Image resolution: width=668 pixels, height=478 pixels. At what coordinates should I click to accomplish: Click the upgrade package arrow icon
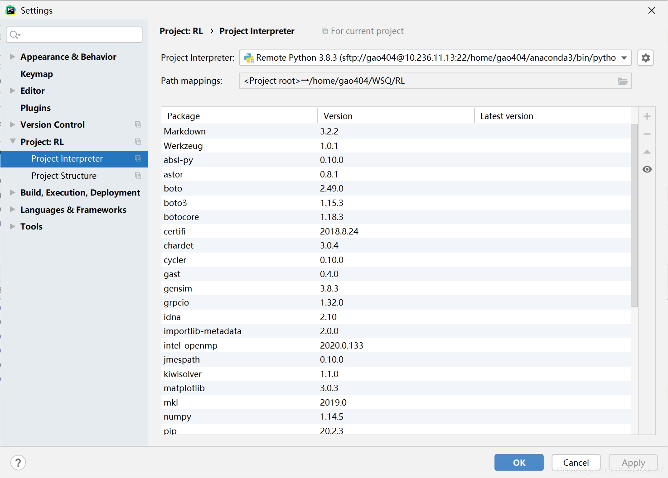pos(647,152)
